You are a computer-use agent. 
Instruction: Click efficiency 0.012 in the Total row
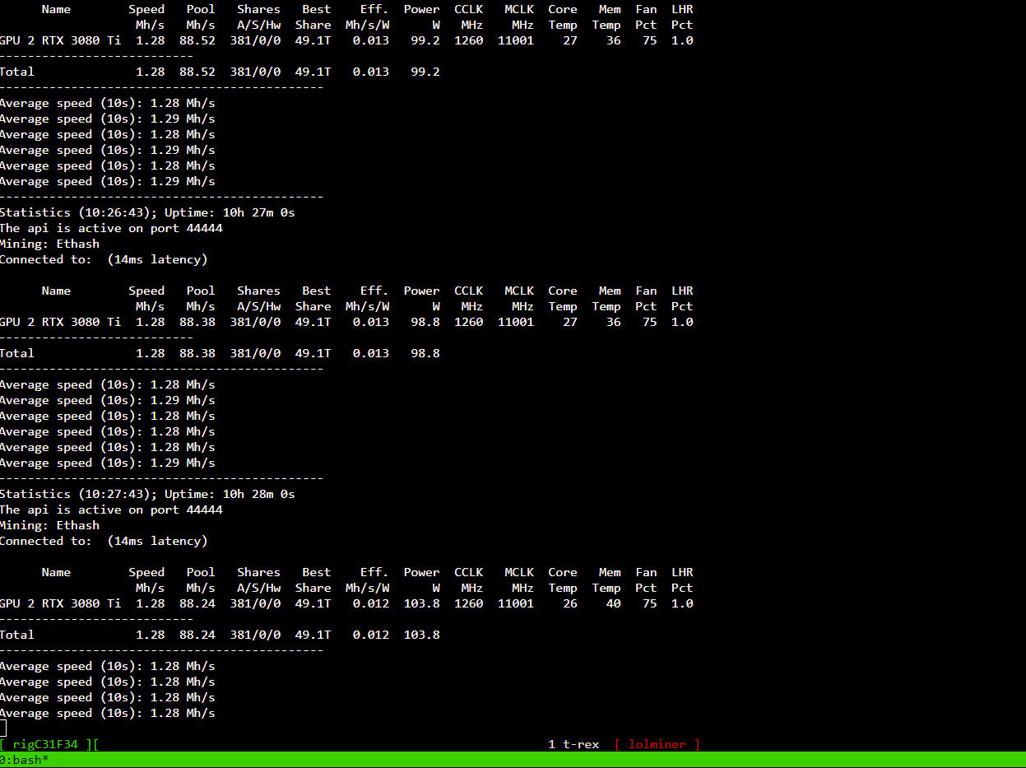[x=371, y=635]
